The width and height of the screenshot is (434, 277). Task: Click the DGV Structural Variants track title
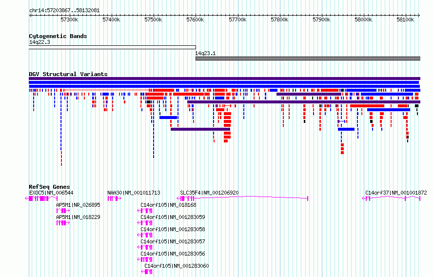coord(68,74)
